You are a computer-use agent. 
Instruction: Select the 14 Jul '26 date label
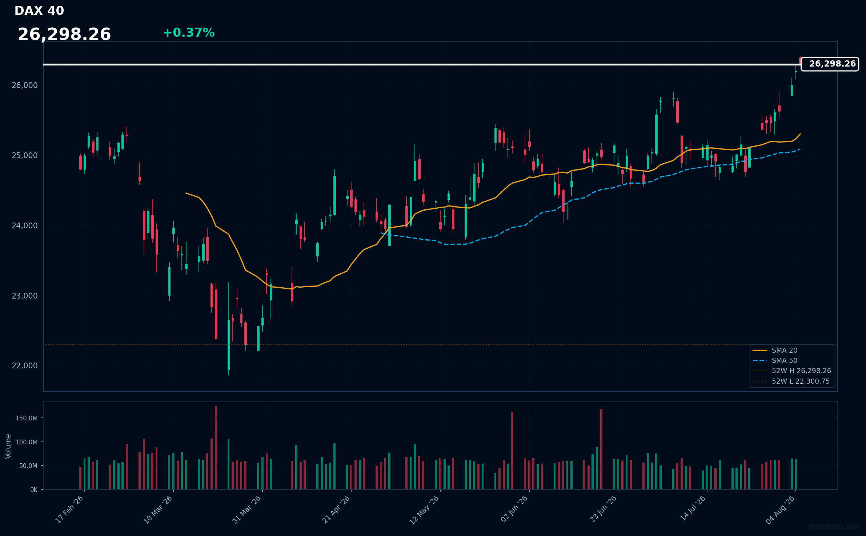pyautogui.click(x=693, y=509)
